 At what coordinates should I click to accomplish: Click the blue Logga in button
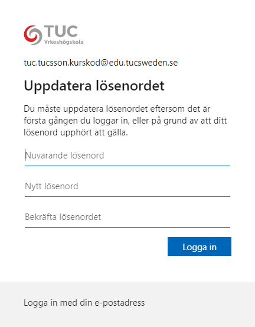[200, 247]
